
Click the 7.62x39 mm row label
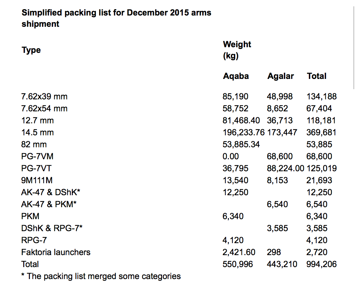[x=44, y=97]
